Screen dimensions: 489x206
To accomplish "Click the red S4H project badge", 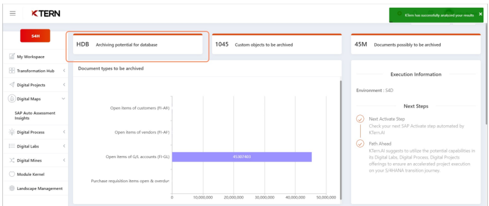I will click(x=35, y=36).
